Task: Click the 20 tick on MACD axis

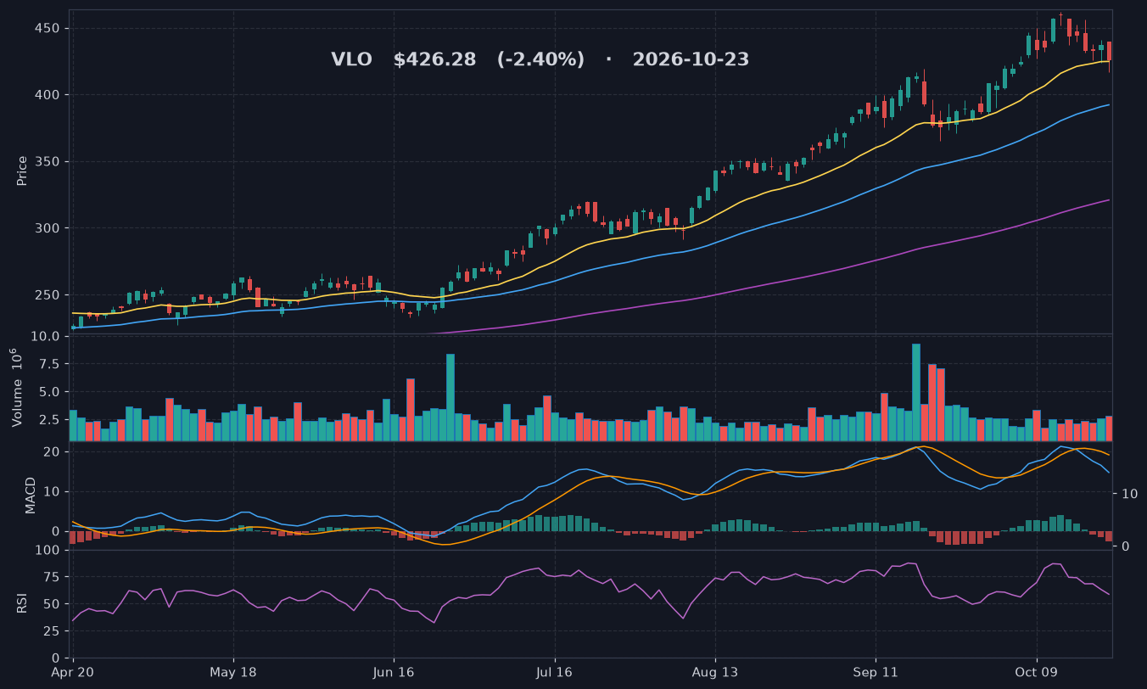Action: (51, 451)
